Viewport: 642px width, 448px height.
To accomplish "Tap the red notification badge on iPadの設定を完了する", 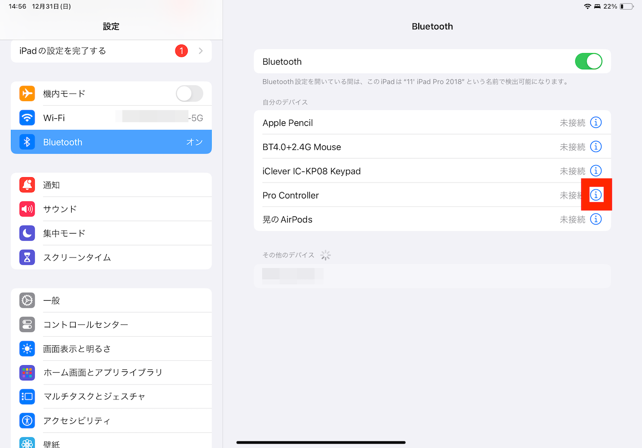I will (x=182, y=51).
